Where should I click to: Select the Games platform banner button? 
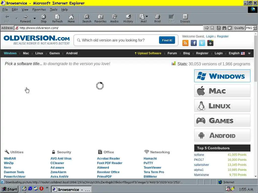pyautogui.click(x=222, y=120)
